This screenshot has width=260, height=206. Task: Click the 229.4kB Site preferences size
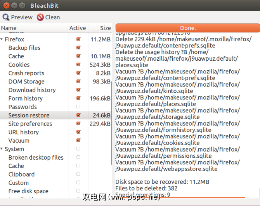click(100, 124)
